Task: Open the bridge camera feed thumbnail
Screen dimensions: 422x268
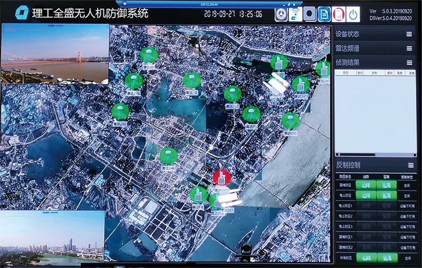Action: click(x=55, y=53)
